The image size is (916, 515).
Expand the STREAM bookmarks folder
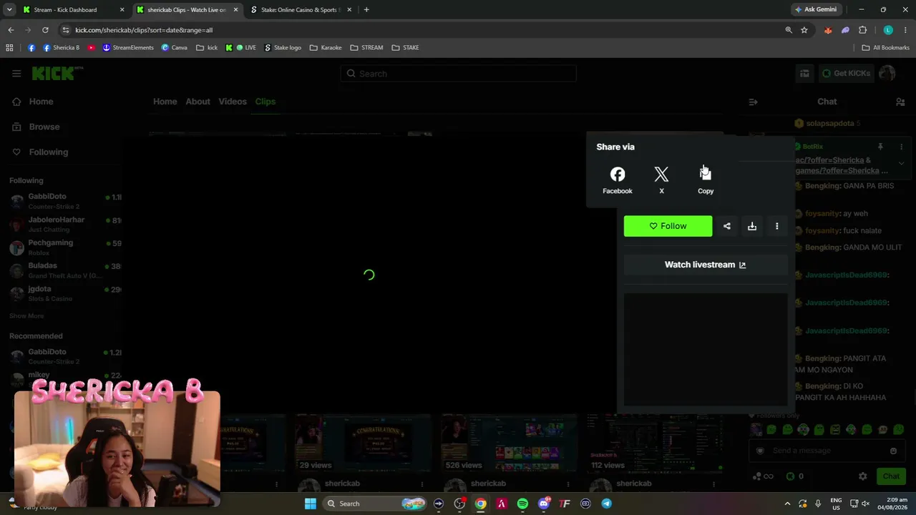[x=366, y=48]
